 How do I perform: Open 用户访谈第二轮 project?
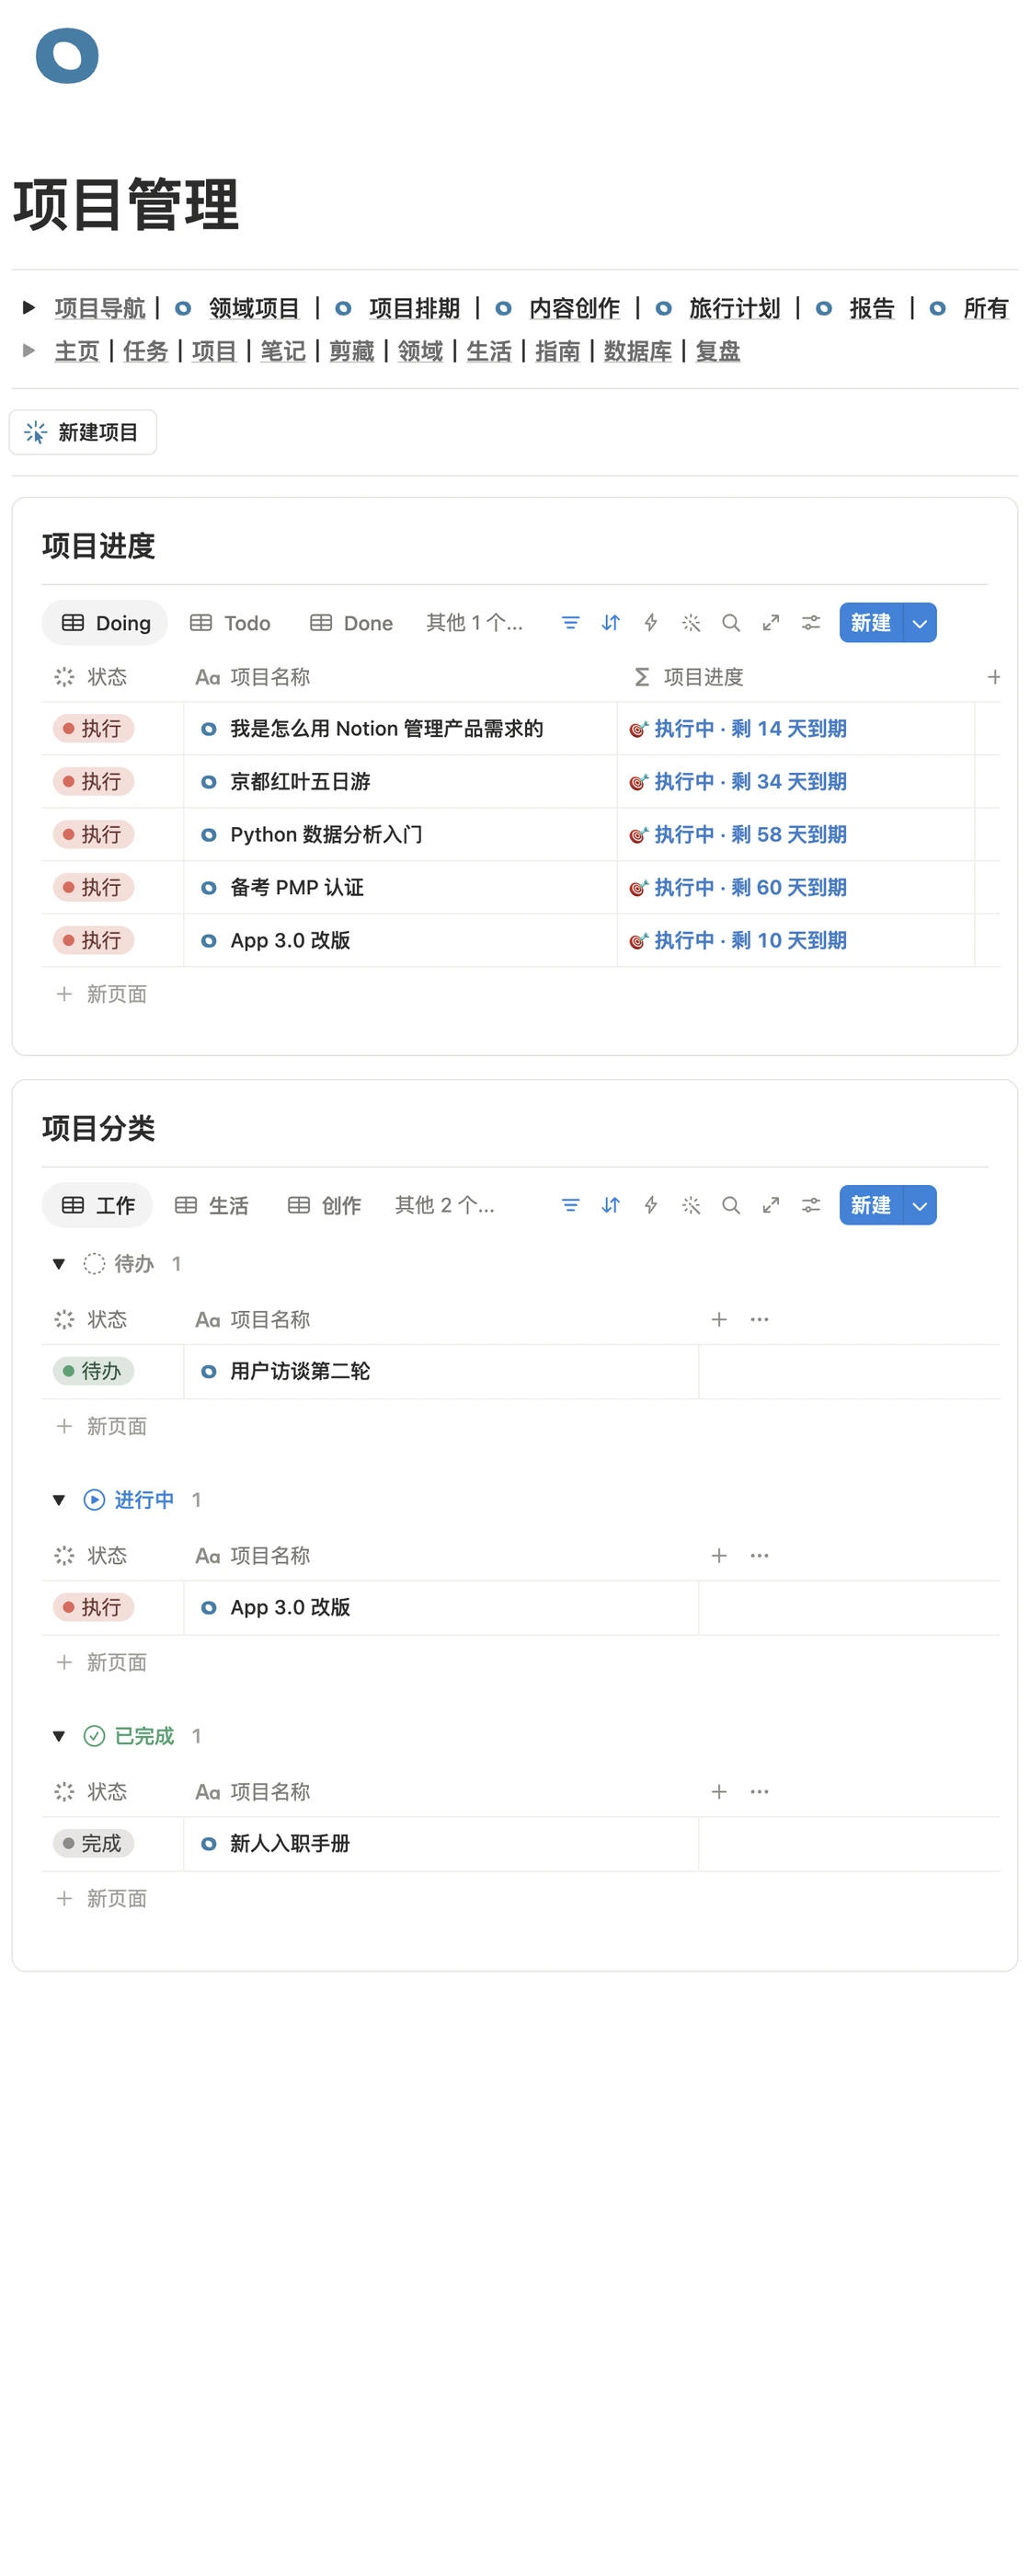click(300, 1371)
